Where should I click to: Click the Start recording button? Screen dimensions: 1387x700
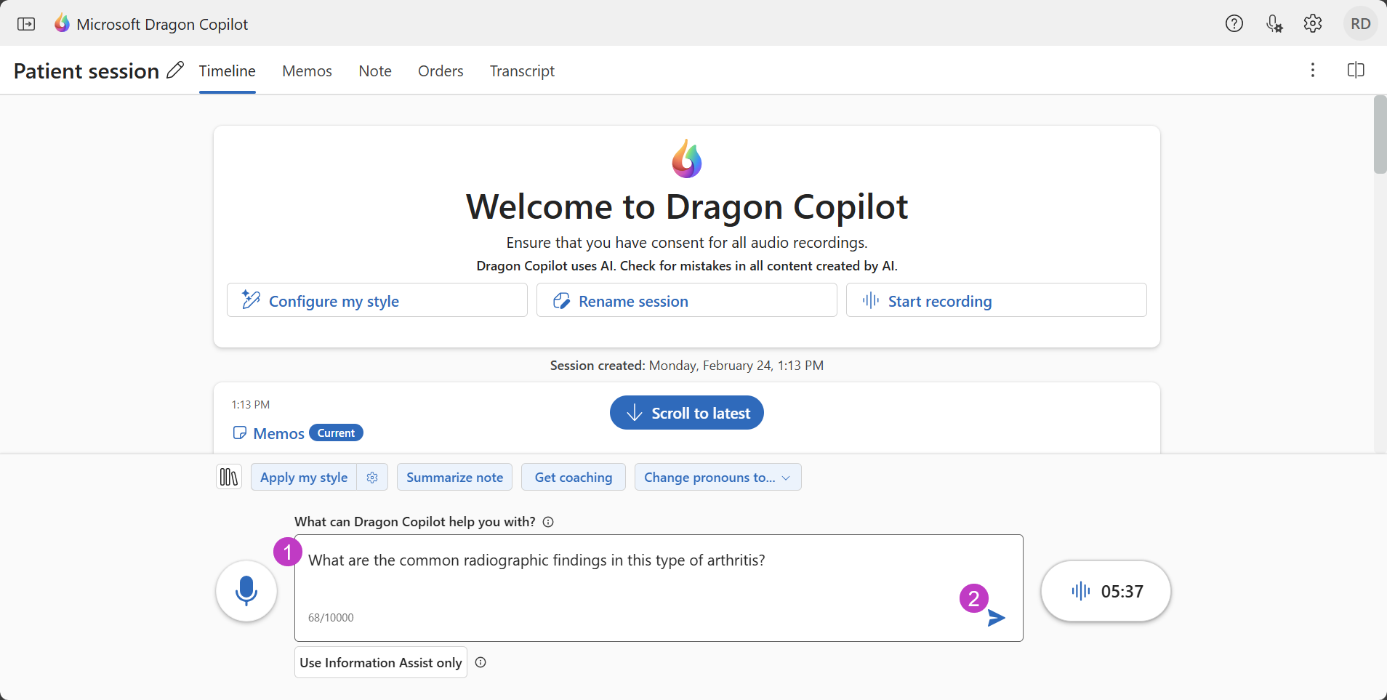pyautogui.click(x=996, y=300)
